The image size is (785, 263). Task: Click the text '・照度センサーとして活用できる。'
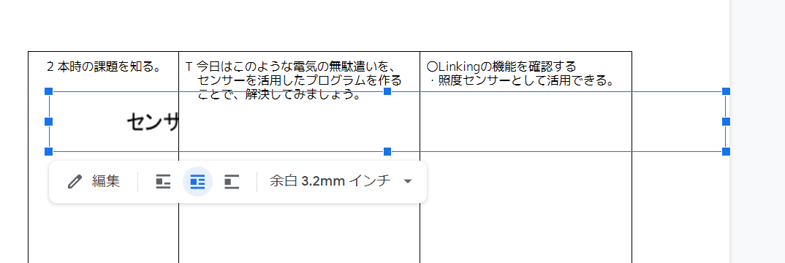(523, 80)
